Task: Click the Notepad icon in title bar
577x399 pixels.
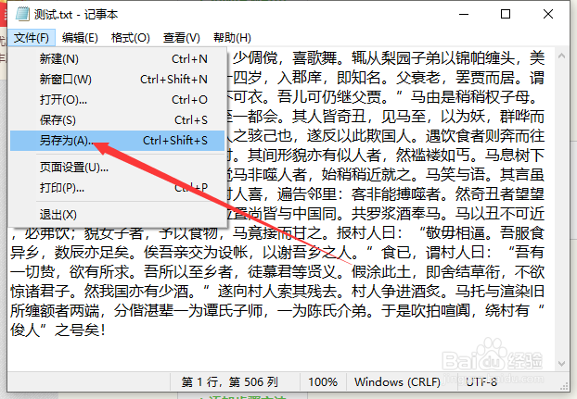Action: click(22, 14)
